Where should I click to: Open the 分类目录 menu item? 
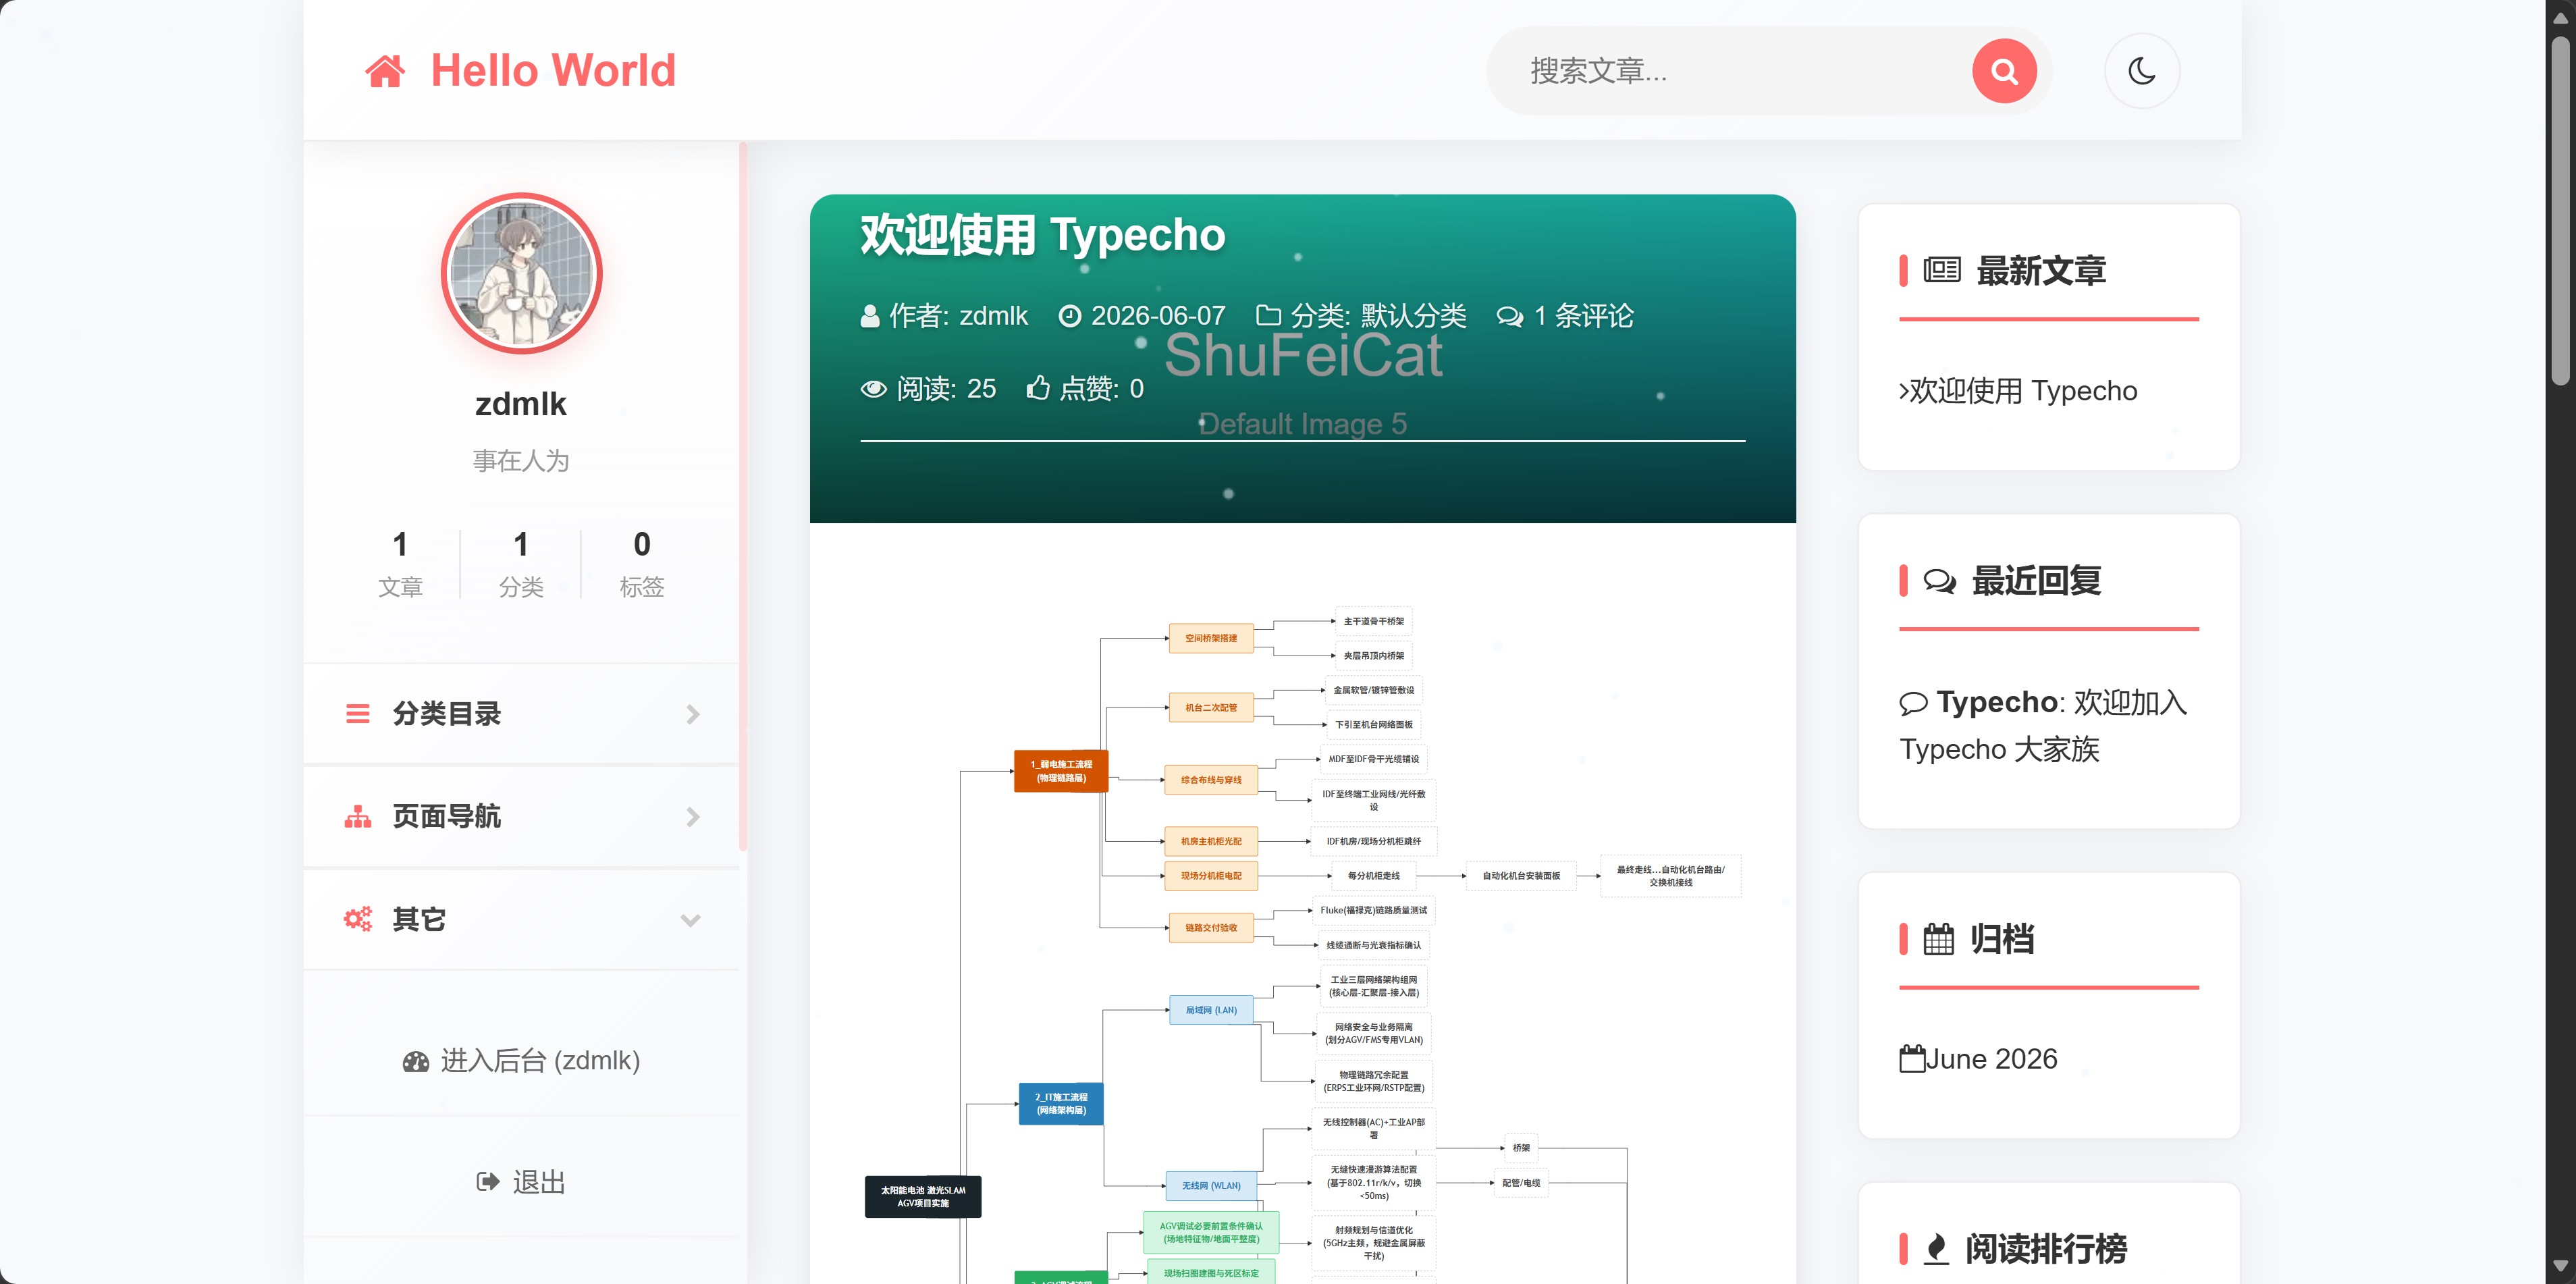(522, 714)
